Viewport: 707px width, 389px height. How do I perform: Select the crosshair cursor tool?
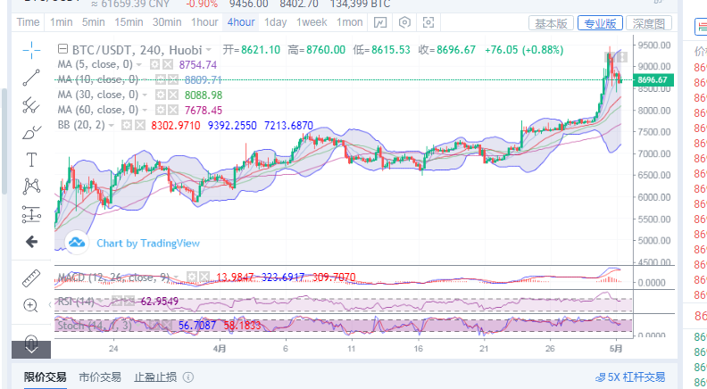point(32,48)
